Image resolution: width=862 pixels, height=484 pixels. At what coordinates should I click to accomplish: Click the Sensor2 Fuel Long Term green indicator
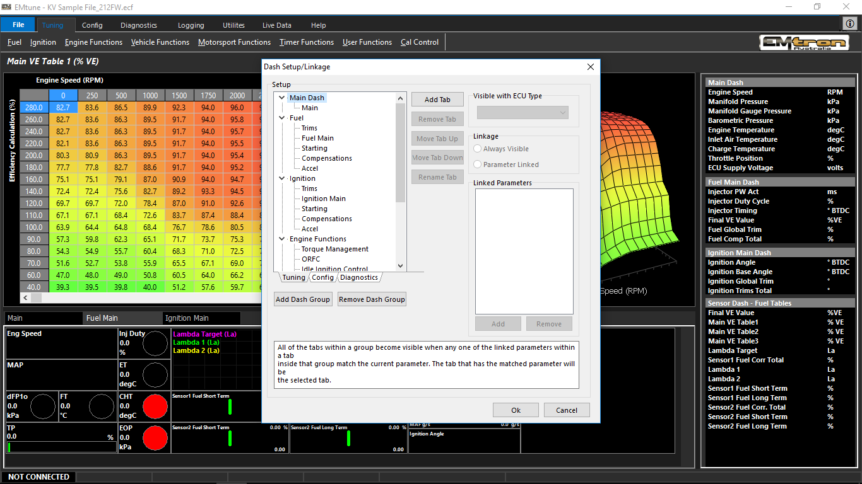348,438
